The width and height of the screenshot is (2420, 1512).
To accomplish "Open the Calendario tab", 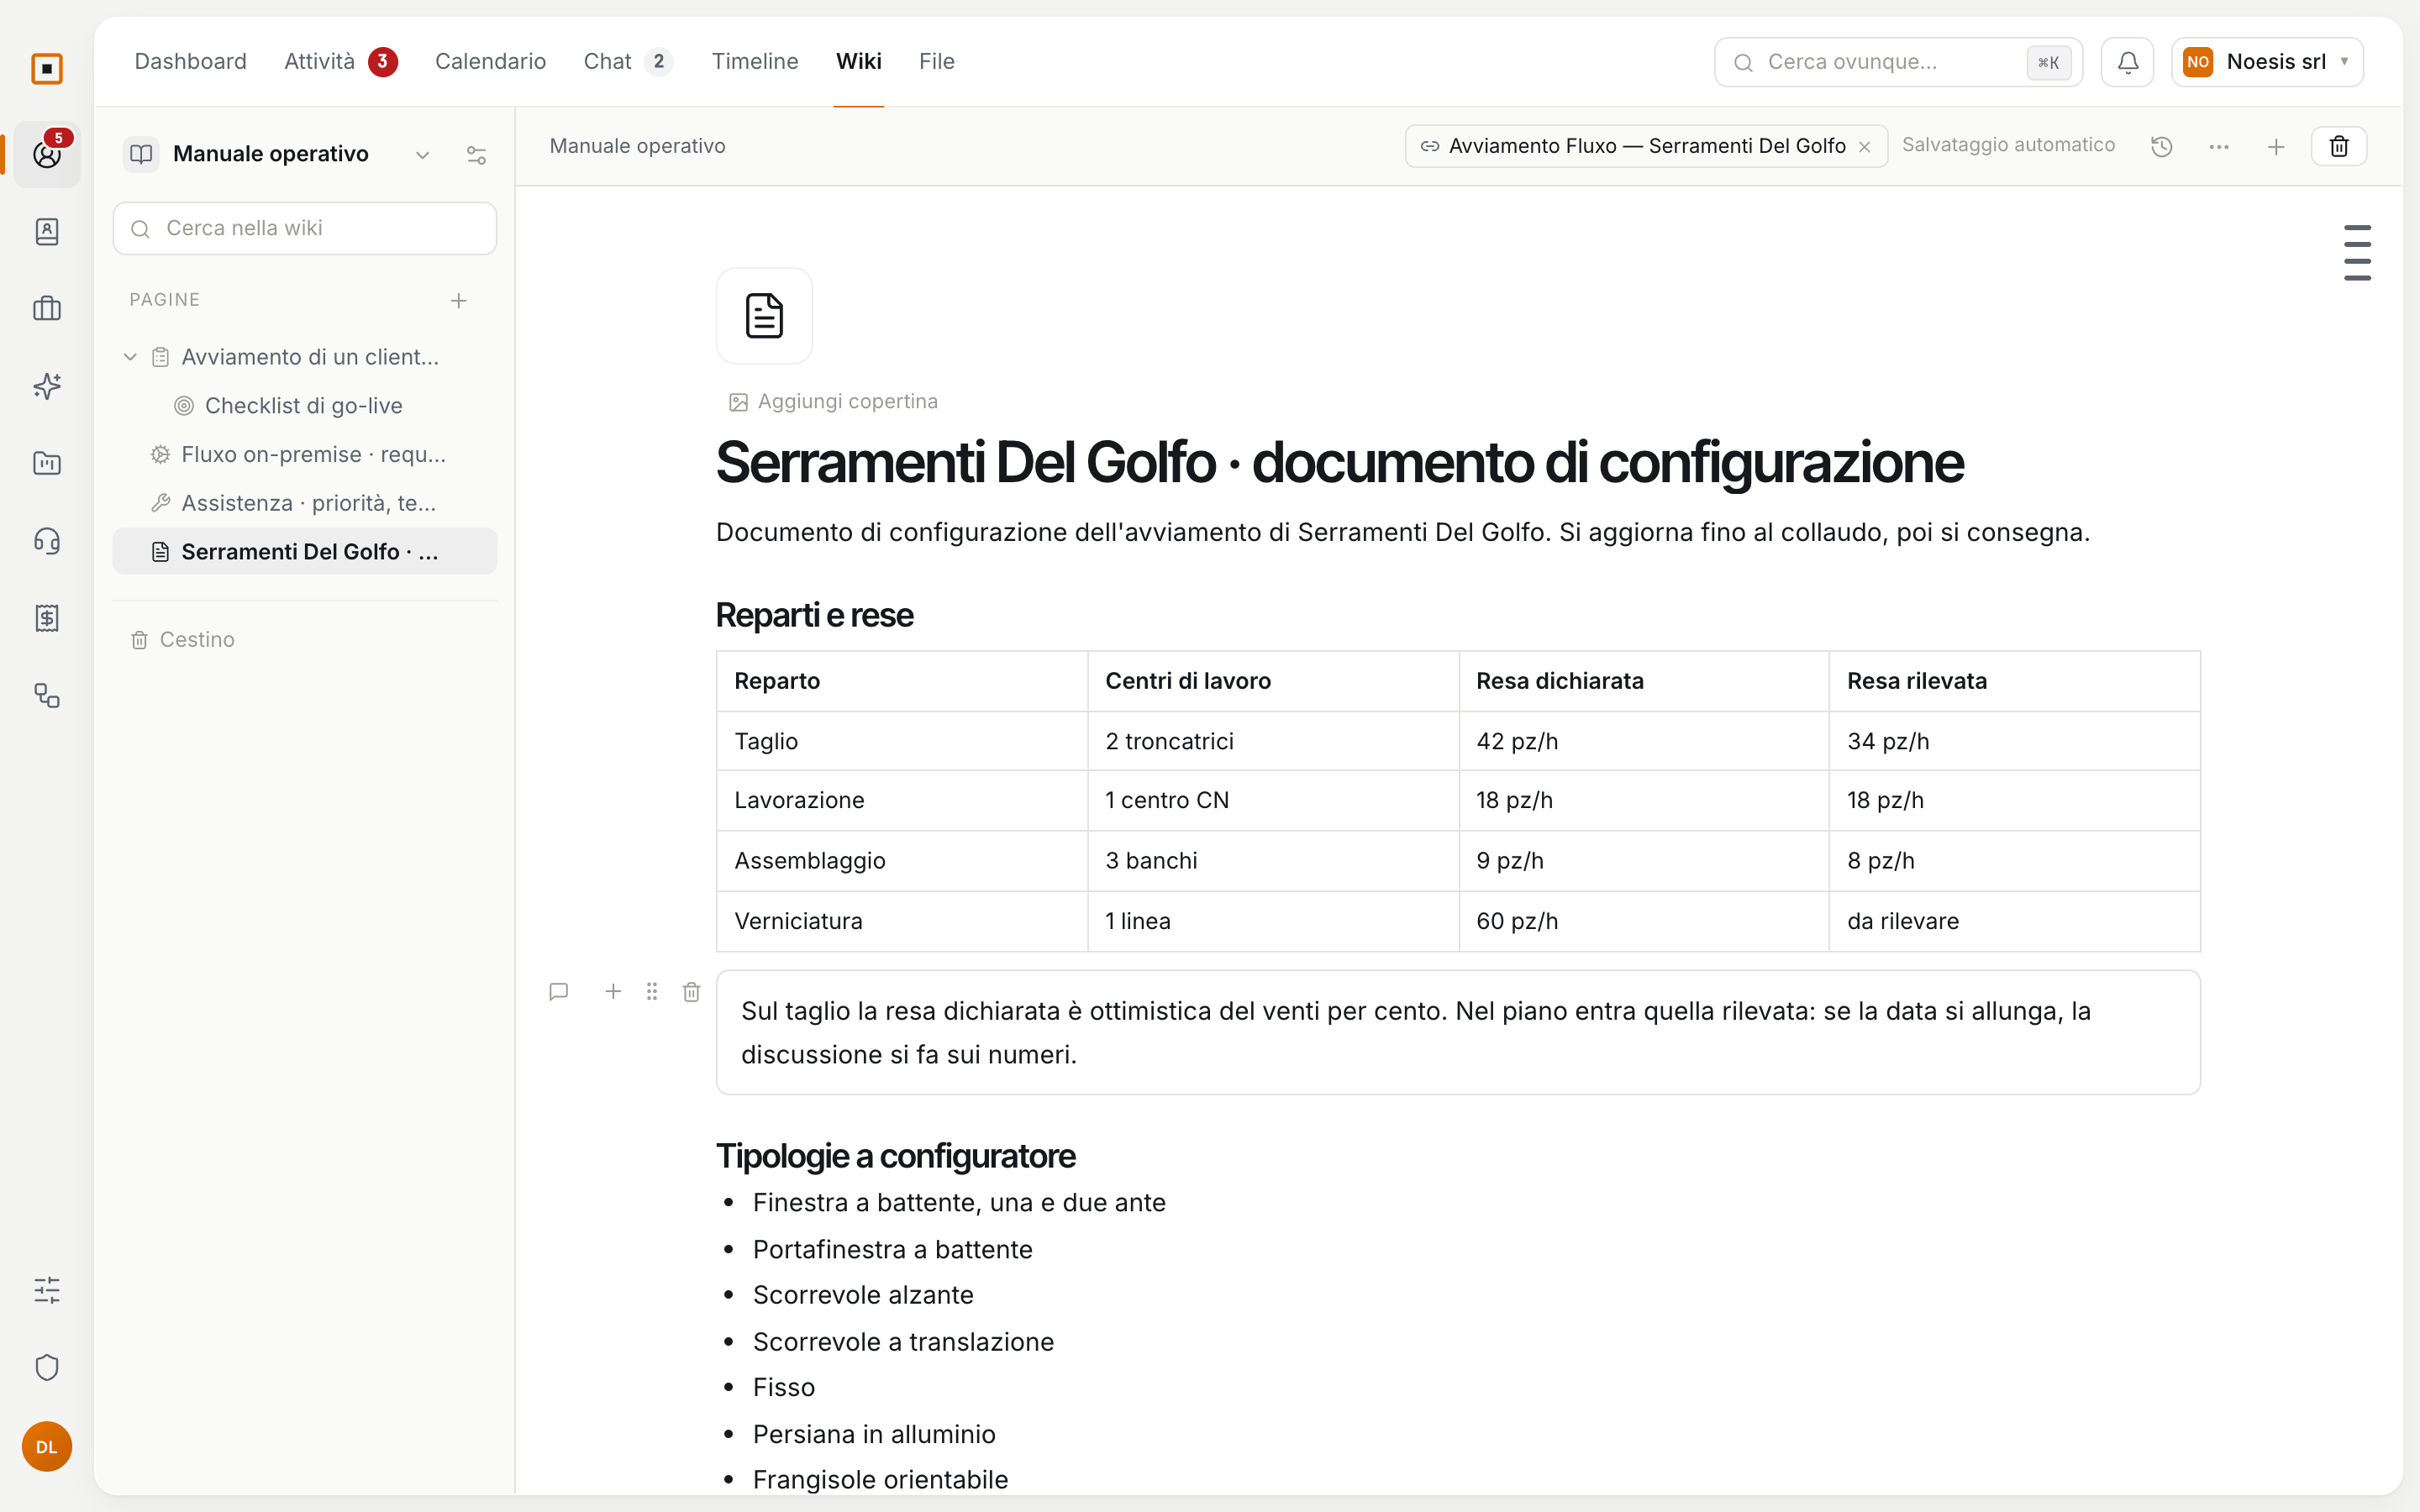I will tap(490, 62).
